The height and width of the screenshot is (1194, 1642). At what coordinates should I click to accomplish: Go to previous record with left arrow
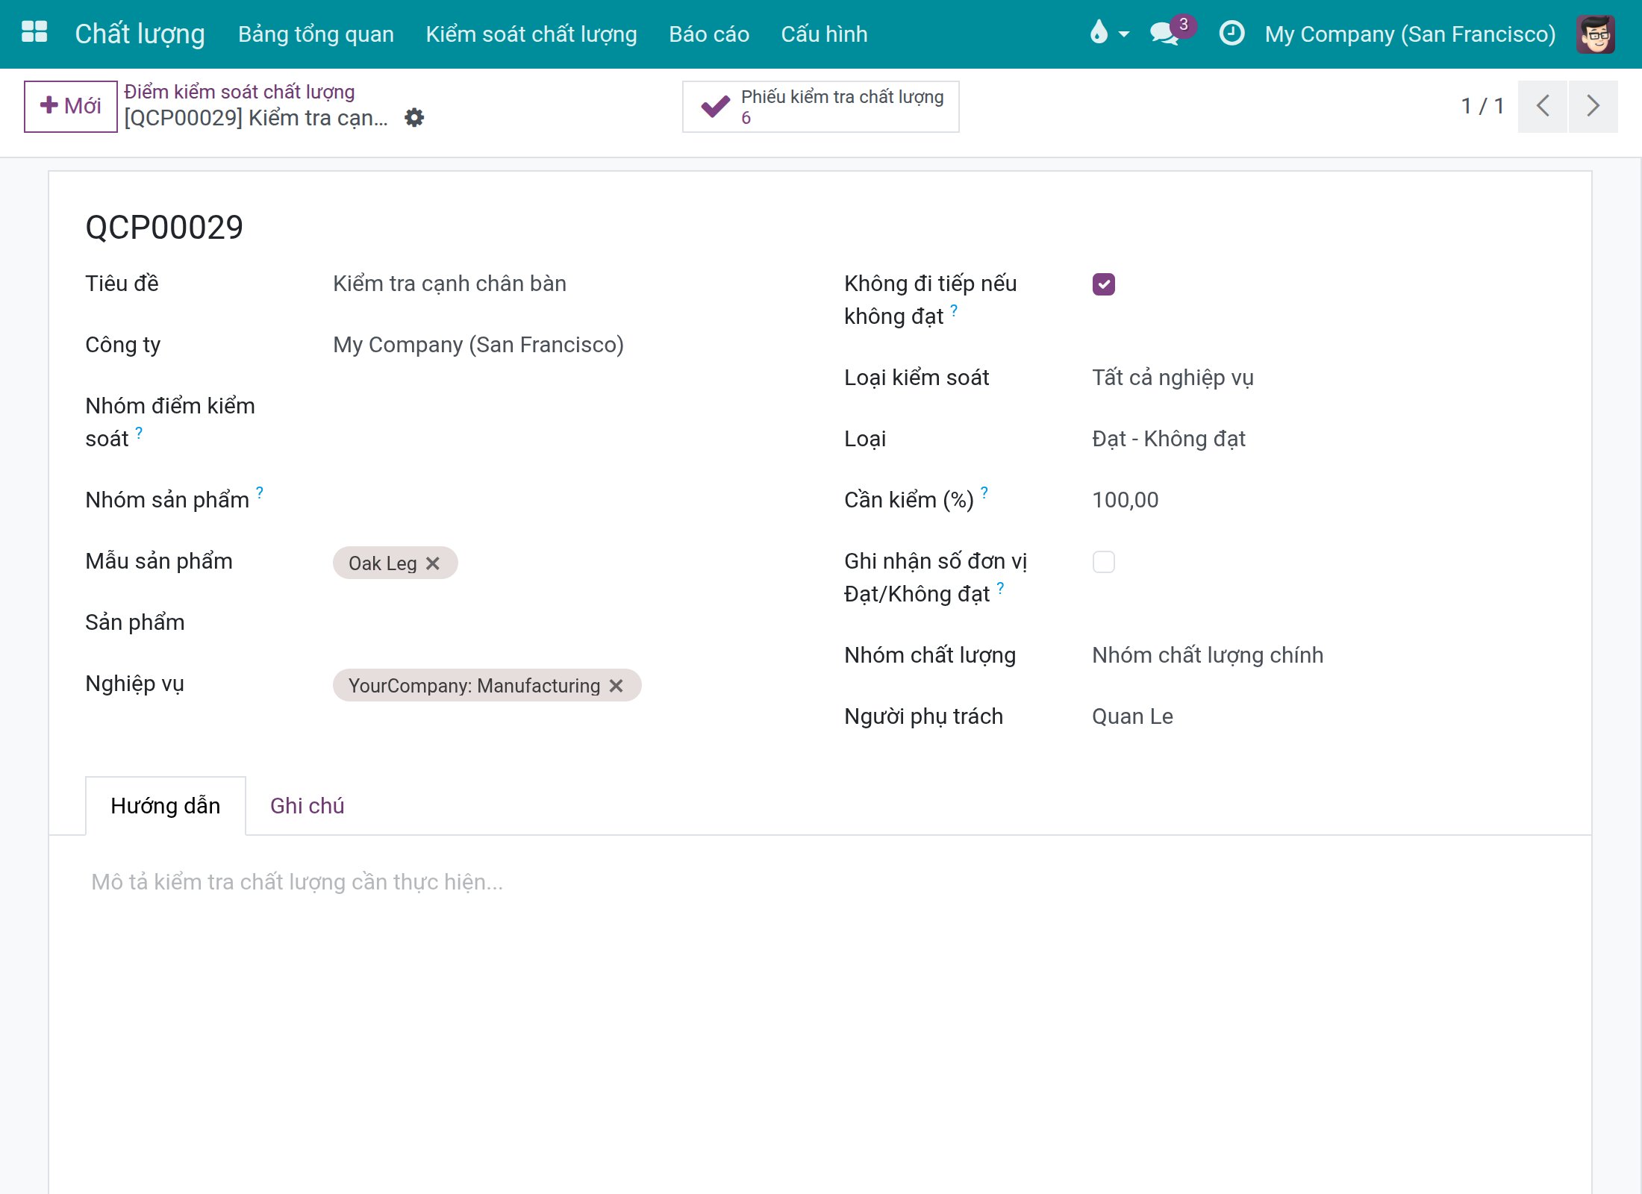click(x=1543, y=106)
